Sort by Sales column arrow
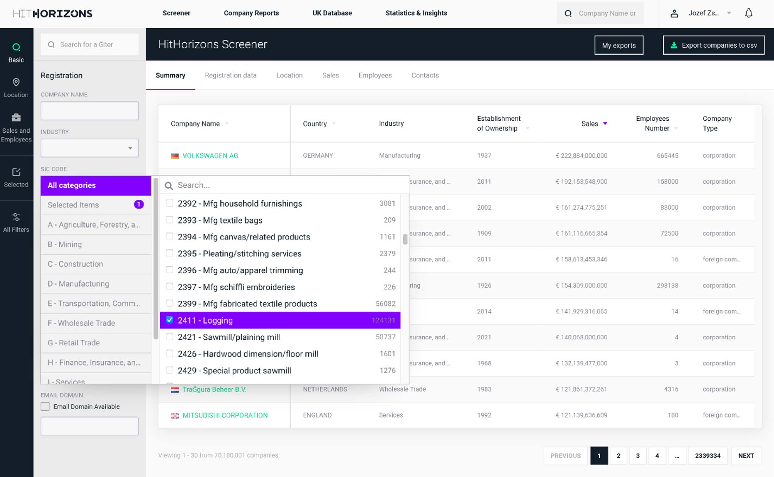 point(605,124)
